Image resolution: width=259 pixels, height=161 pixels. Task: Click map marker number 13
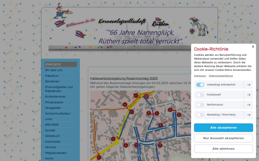click(x=179, y=115)
